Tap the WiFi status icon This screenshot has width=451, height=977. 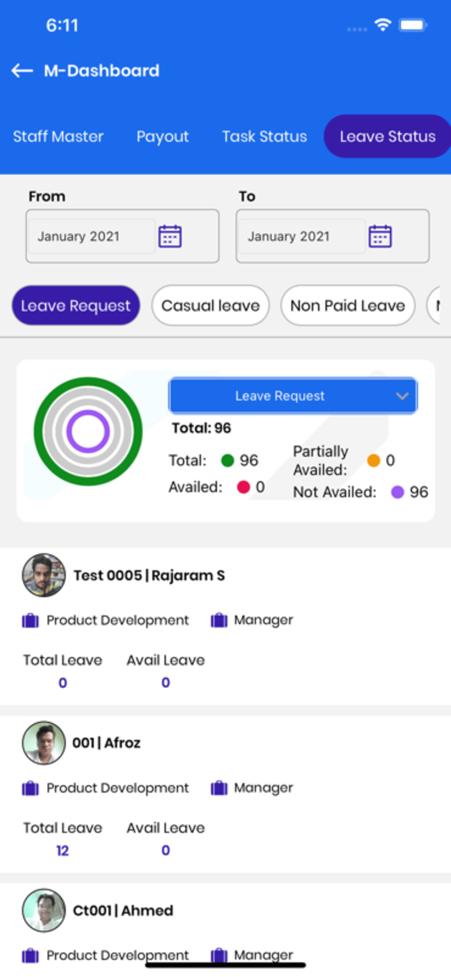click(383, 25)
